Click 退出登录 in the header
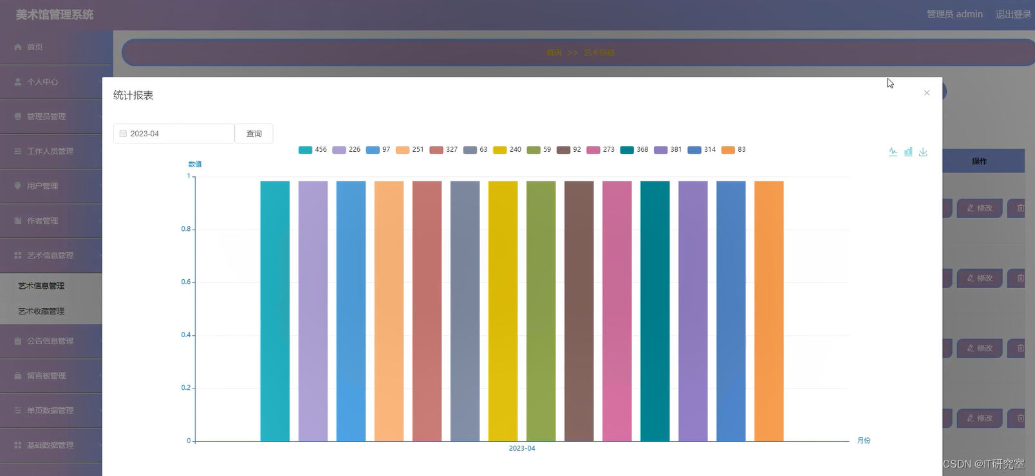 click(1013, 14)
